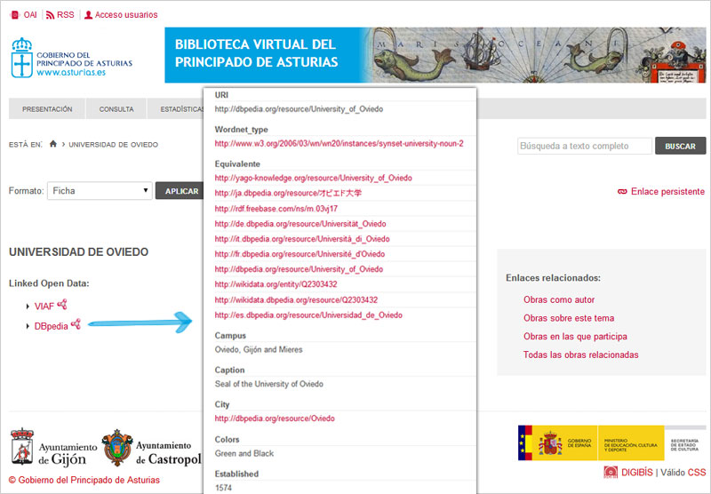Open Obras sobre este tema link
The image size is (711, 494).
coord(569,318)
